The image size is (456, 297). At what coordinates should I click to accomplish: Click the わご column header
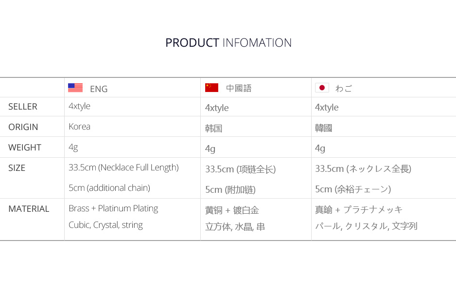344,89
